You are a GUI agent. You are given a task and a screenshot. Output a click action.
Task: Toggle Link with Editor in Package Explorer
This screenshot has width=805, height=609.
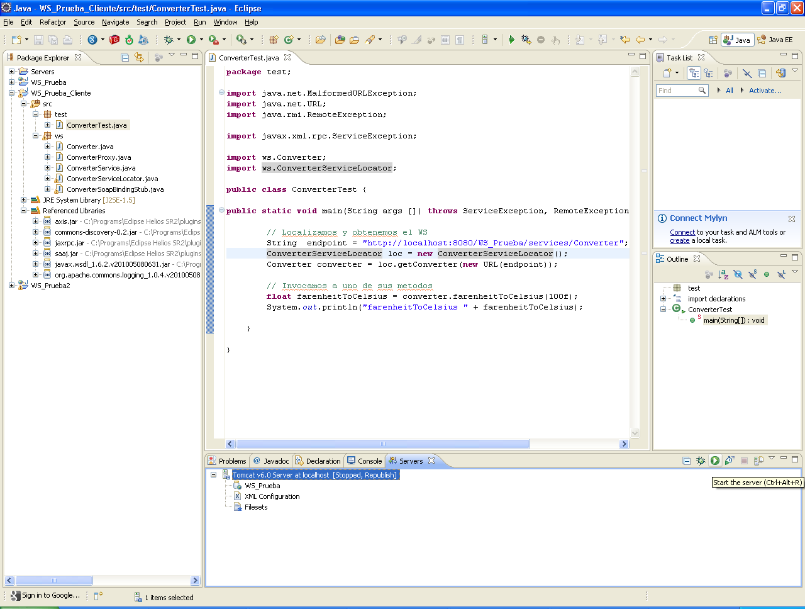click(139, 57)
